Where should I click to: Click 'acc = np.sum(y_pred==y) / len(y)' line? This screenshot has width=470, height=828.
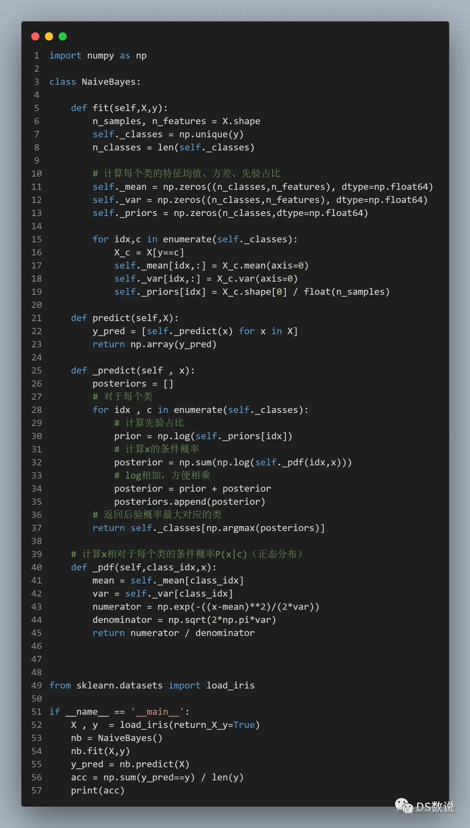[x=157, y=777]
